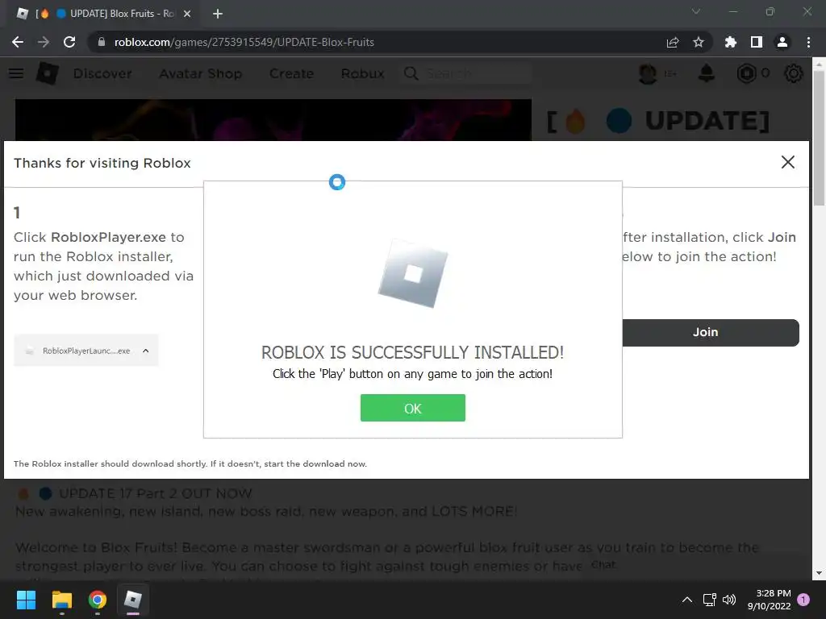Close the Thanks for visiting Roblox dialog
The height and width of the screenshot is (619, 826).
[787, 162]
